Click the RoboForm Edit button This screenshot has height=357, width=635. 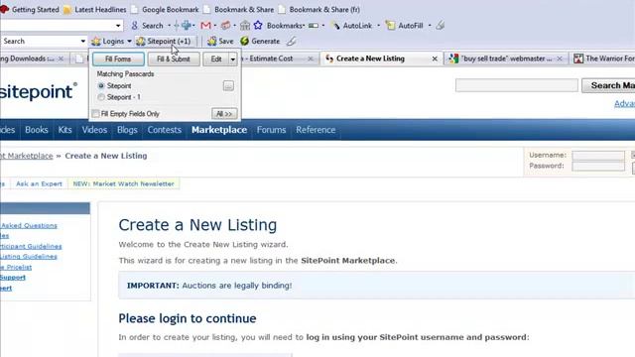point(216,59)
